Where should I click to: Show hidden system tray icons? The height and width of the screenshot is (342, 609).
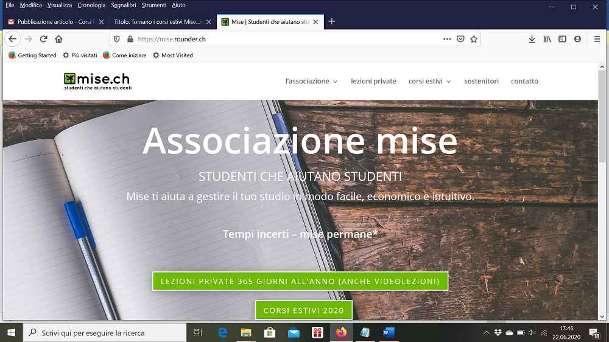coord(486,333)
